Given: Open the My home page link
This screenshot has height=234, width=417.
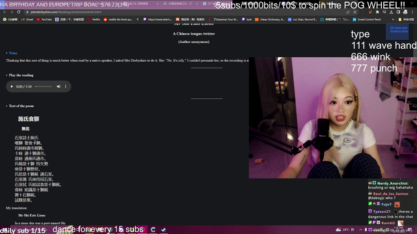Looking at the screenshot, I should [x=399, y=27].
